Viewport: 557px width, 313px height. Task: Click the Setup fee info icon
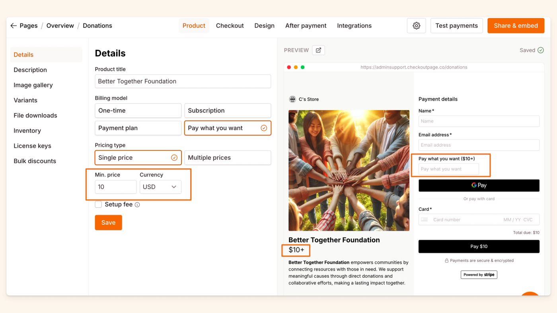click(x=137, y=205)
